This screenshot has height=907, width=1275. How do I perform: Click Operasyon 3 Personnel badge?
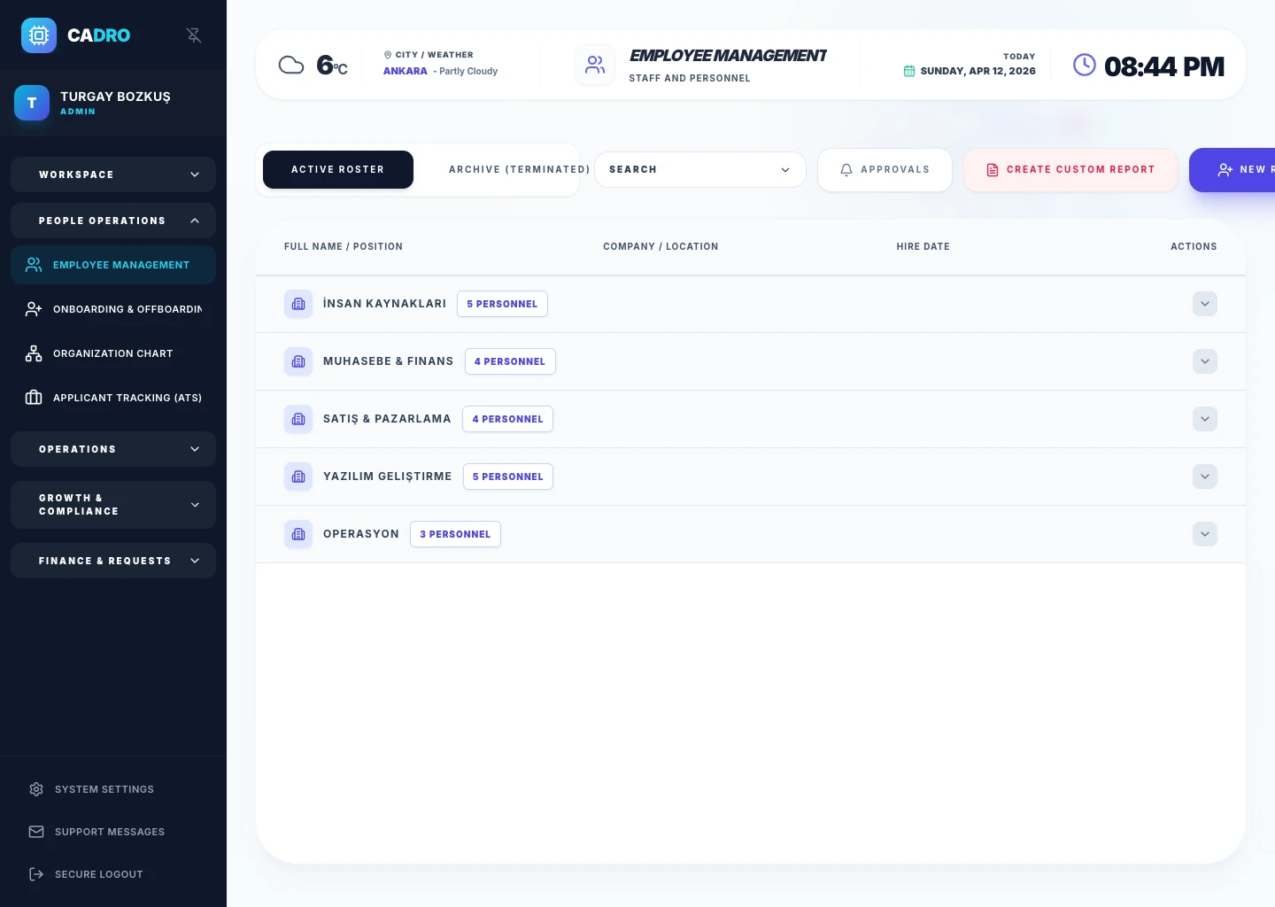click(x=455, y=534)
